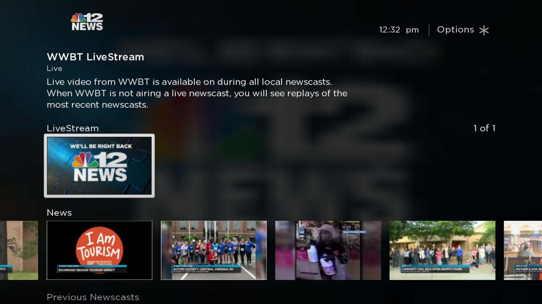
Task: Open the Richmond Police source video story
Action: (x=328, y=250)
